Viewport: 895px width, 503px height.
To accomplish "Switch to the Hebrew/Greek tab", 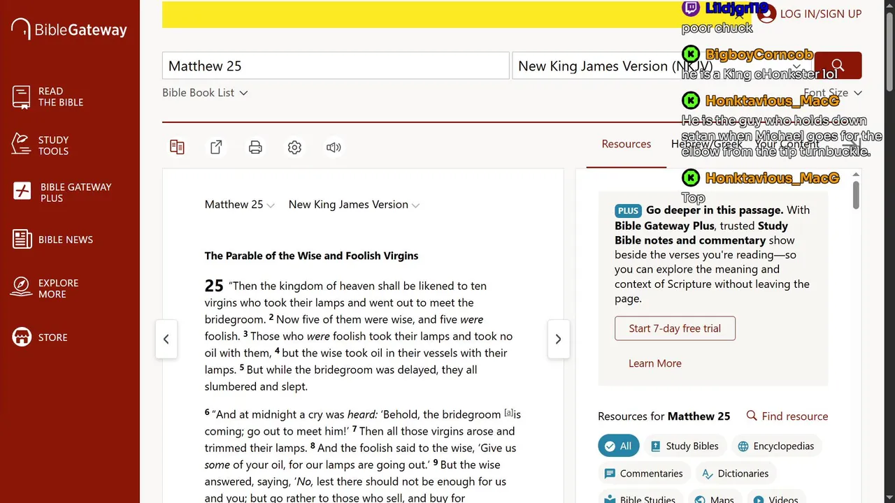I will pos(706,144).
